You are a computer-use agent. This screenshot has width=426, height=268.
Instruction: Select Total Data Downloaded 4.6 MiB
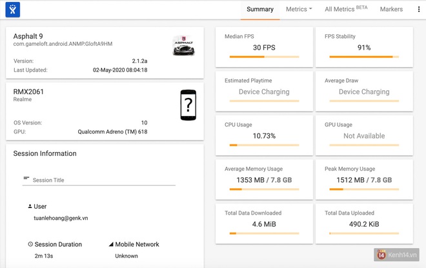(x=264, y=224)
